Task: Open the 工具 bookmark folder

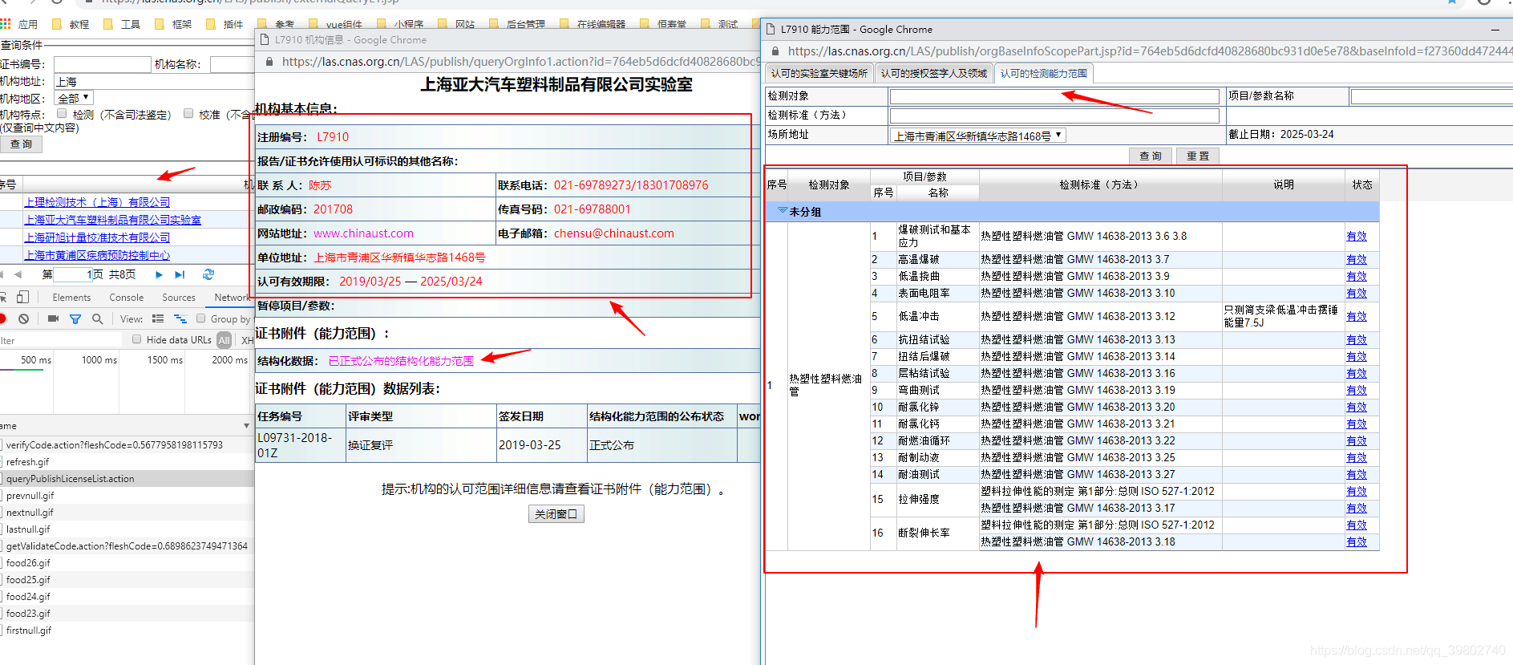Action: (122, 25)
